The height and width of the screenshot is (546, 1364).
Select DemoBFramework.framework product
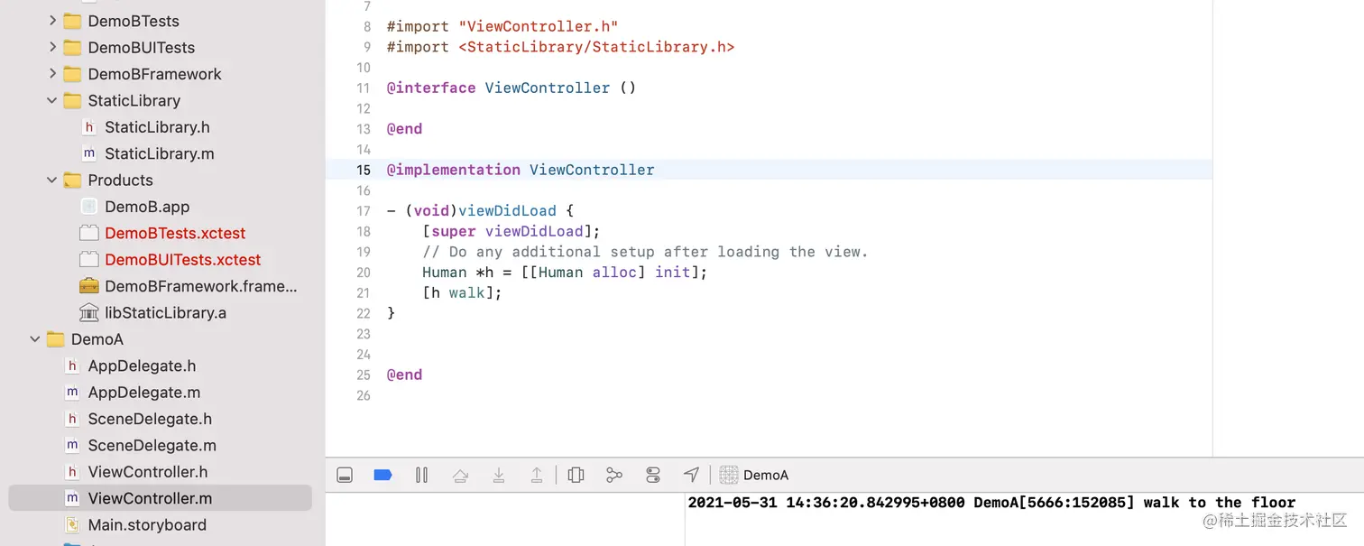[x=200, y=286]
